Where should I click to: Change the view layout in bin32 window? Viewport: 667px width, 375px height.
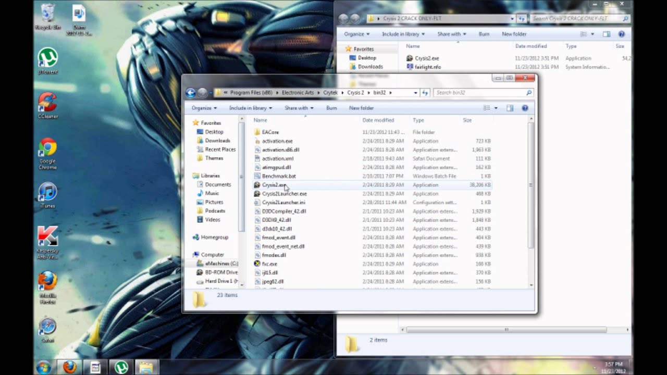pyautogui.click(x=487, y=108)
